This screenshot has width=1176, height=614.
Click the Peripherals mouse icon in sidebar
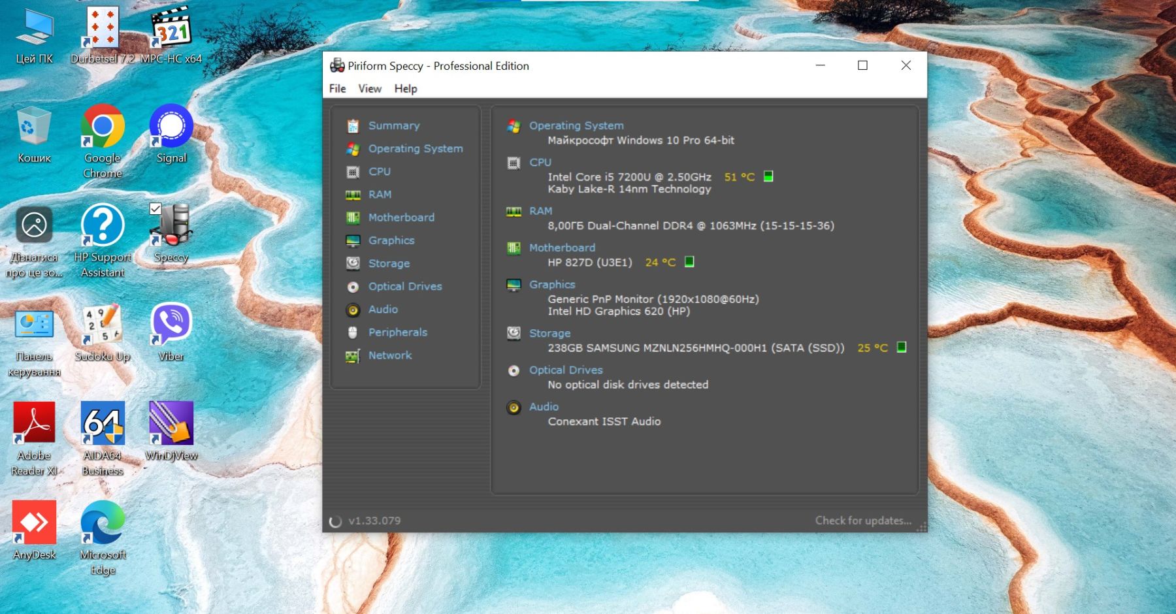point(353,332)
